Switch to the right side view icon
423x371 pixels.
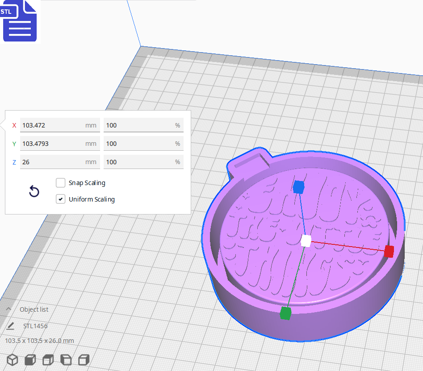click(x=84, y=360)
